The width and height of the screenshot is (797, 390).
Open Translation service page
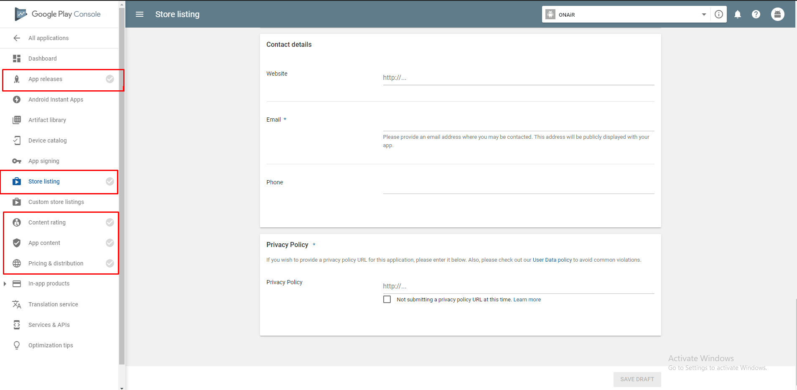[53, 304]
